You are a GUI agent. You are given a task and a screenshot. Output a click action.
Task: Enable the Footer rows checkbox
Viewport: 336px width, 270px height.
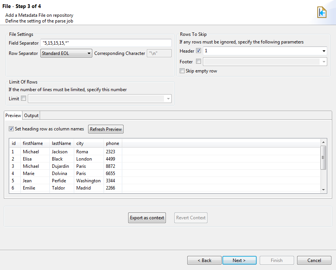(198, 61)
